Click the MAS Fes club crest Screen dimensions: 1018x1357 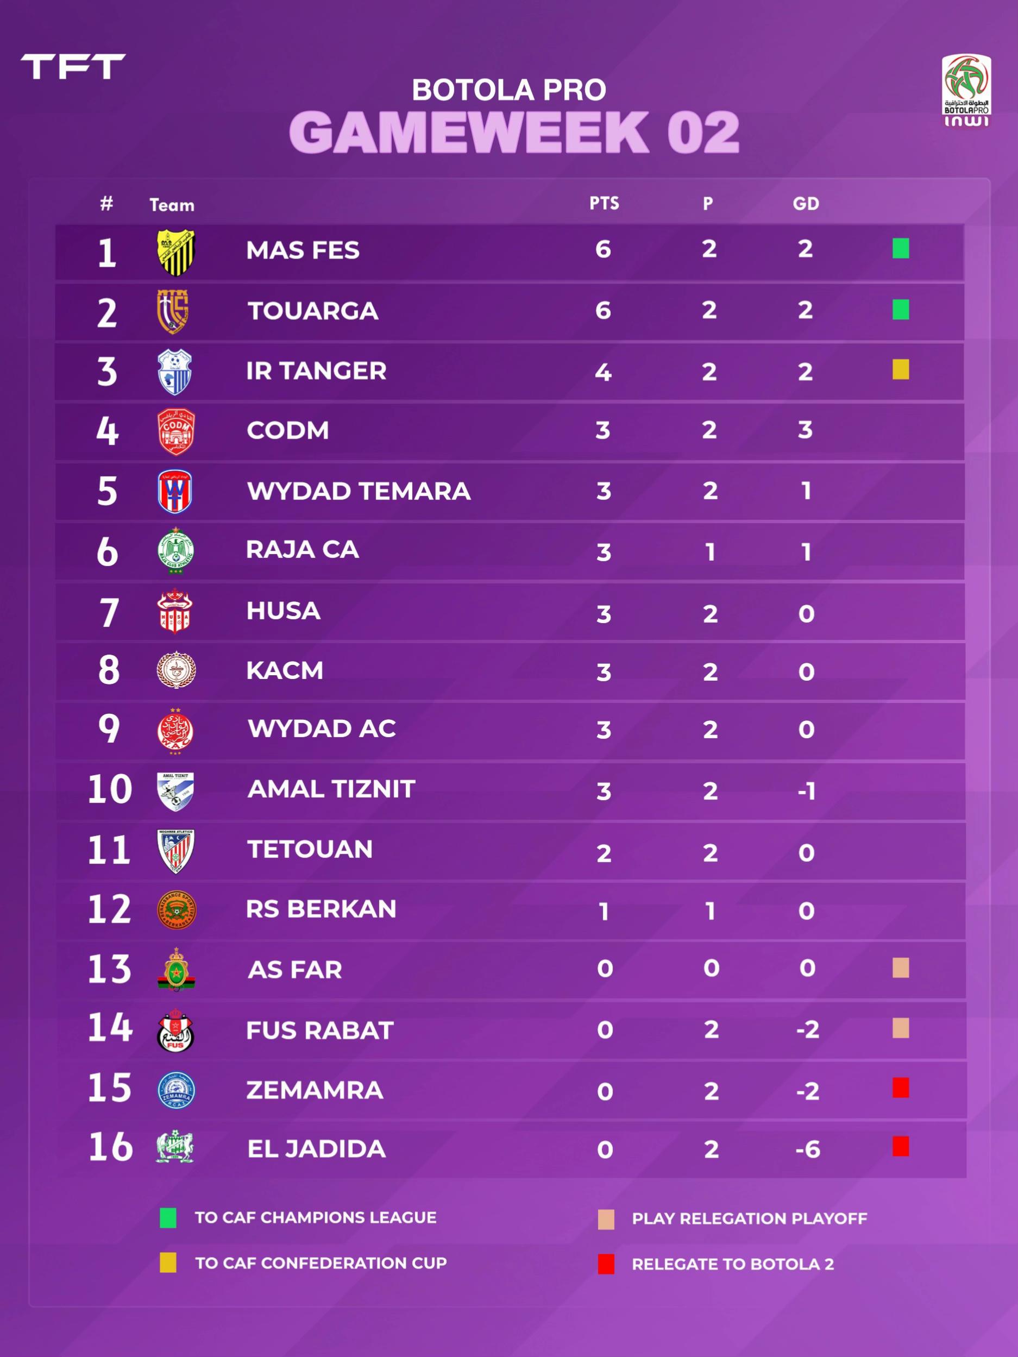coord(175,253)
